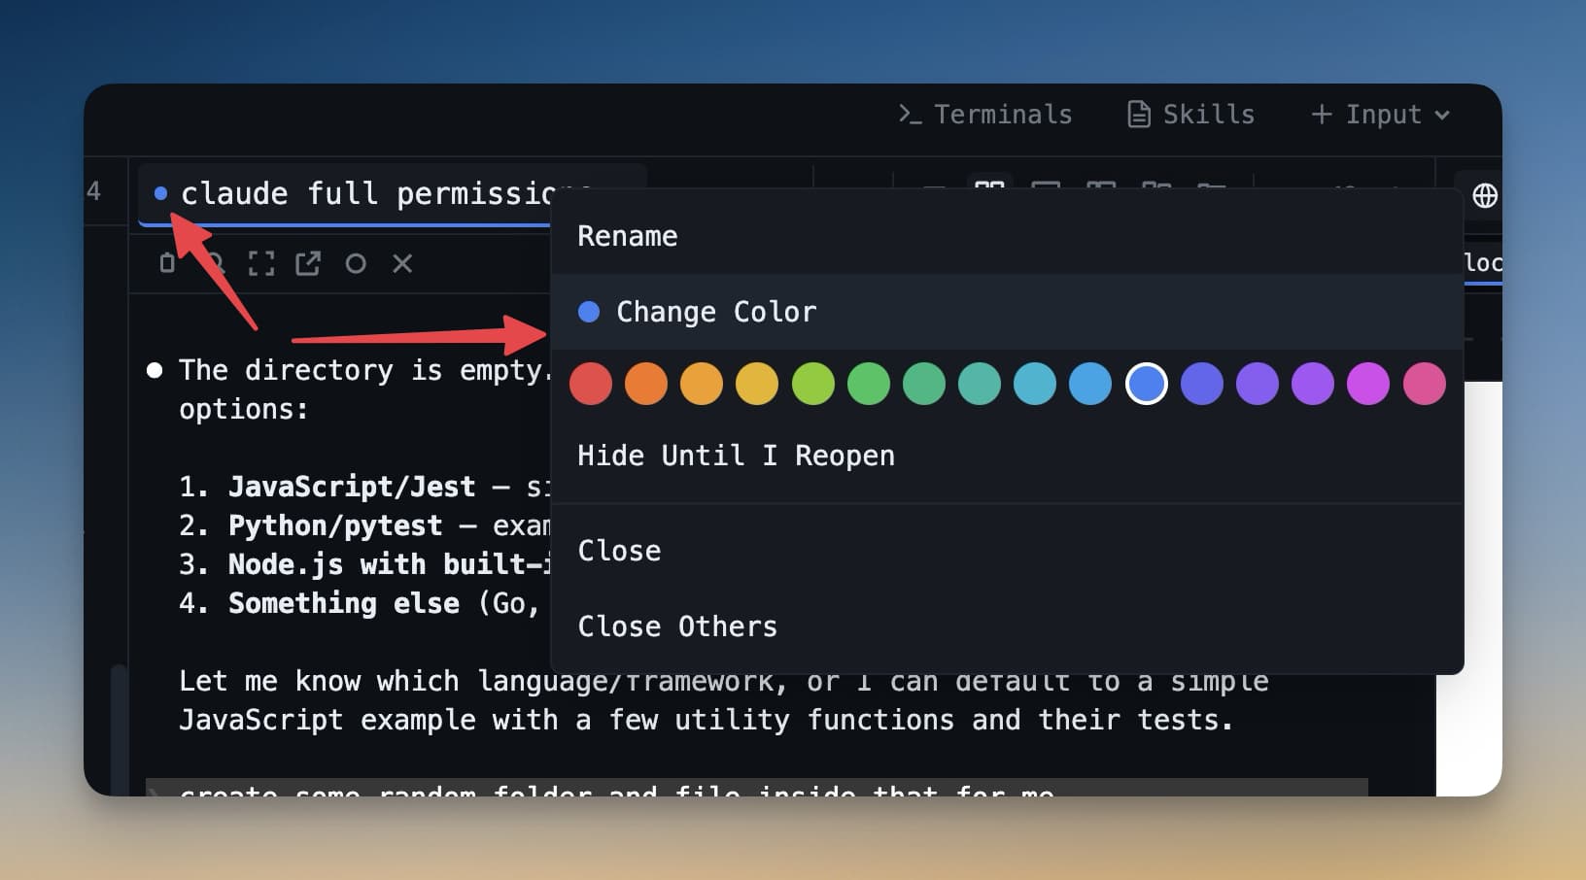Pick the red color swatch
The height and width of the screenshot is (880, 1586).
tap(591, 384)
